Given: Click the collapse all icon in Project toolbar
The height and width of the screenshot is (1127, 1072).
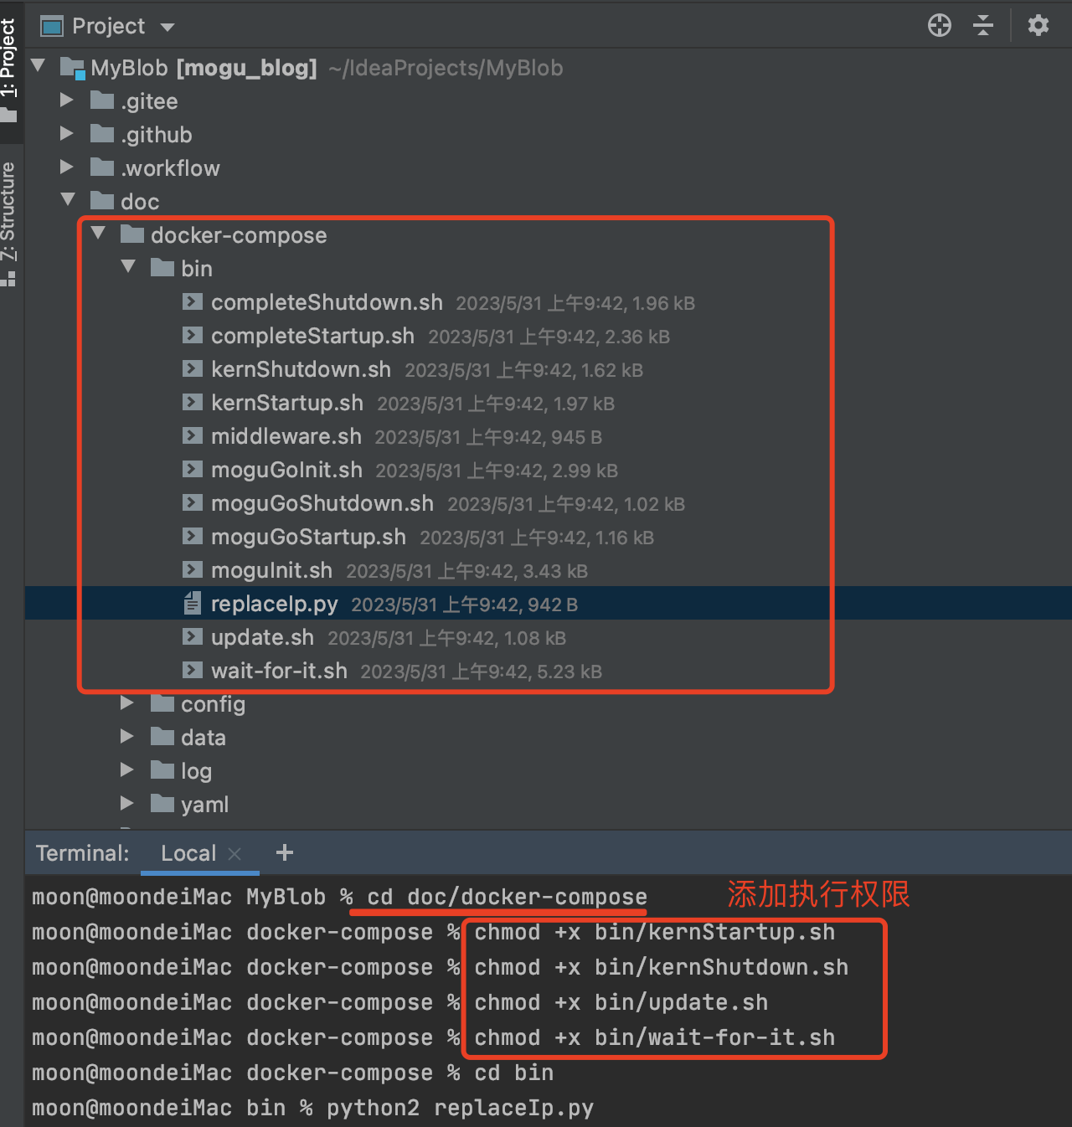Looking at the screenshot, I should tap(983, 25).
